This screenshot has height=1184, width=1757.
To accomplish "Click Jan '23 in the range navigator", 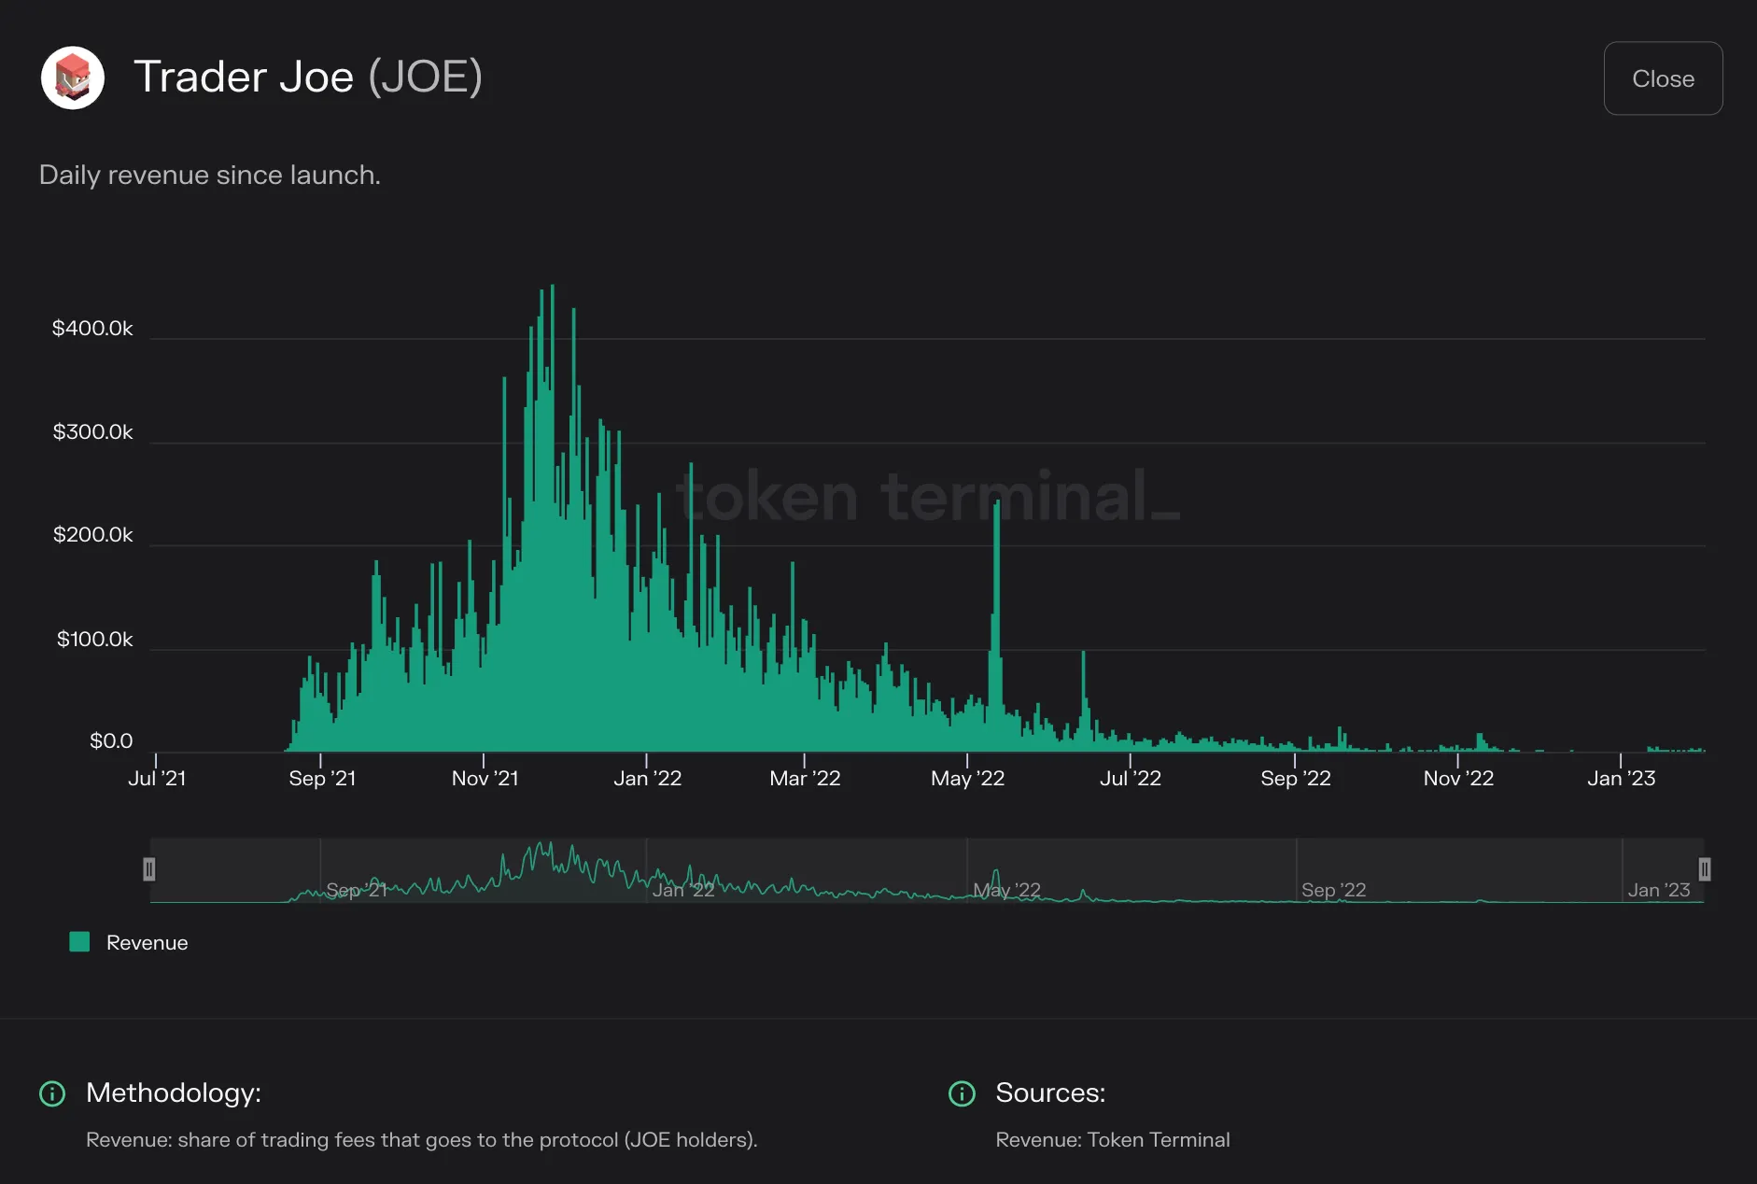I will pyautogui.click(x=1658, y=890).
